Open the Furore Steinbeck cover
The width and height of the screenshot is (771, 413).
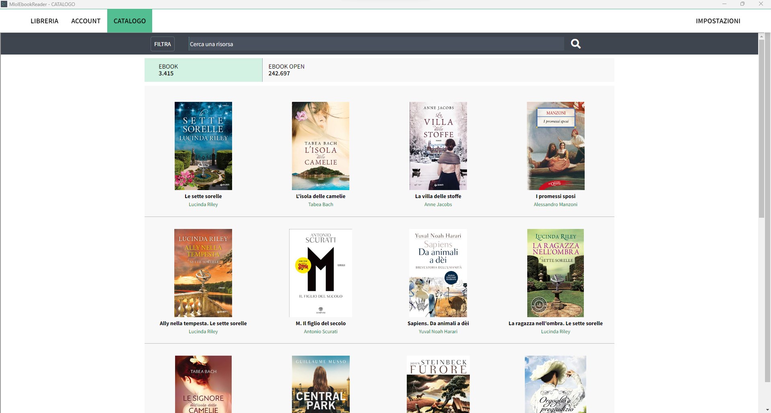[438, 384]
